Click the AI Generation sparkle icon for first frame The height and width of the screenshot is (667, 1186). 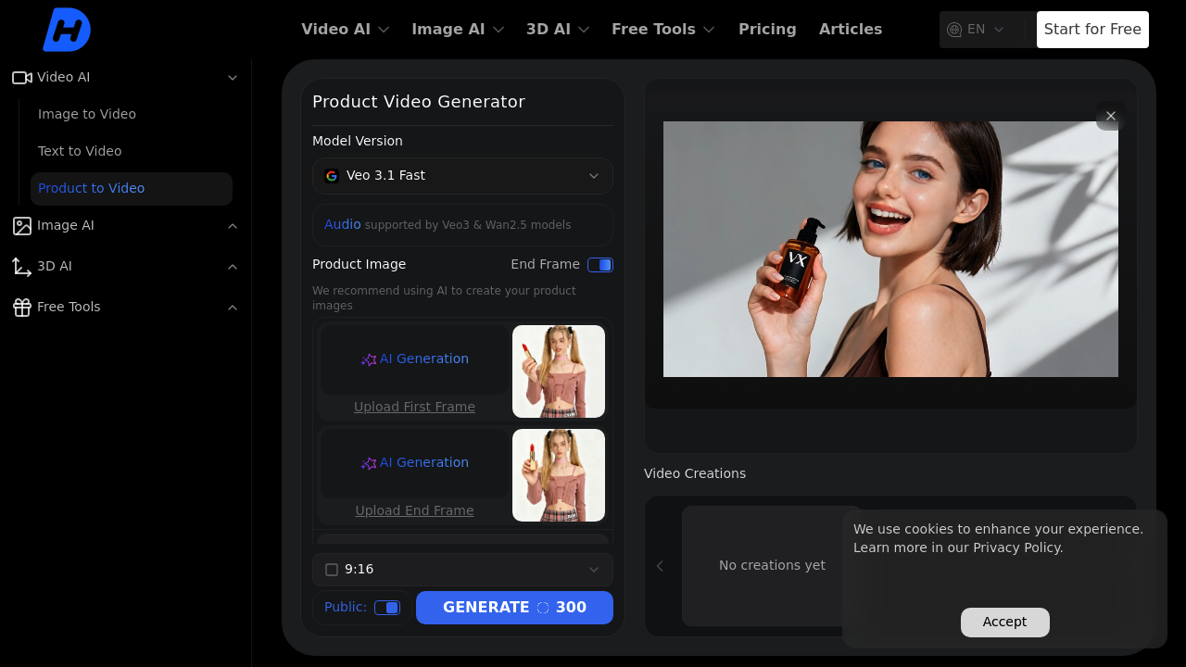[x=368, y=359]
